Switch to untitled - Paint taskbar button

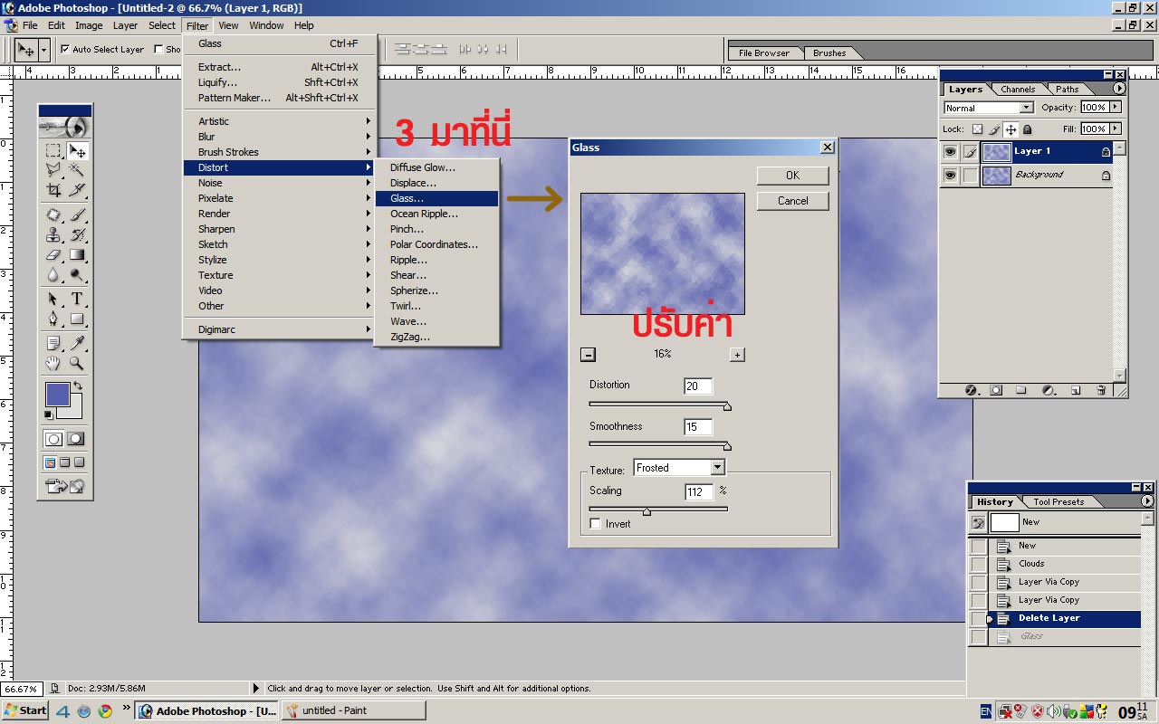tap(354, 710)
